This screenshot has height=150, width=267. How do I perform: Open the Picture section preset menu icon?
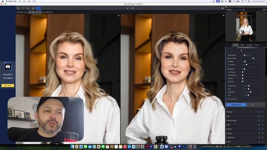[263, 129]
